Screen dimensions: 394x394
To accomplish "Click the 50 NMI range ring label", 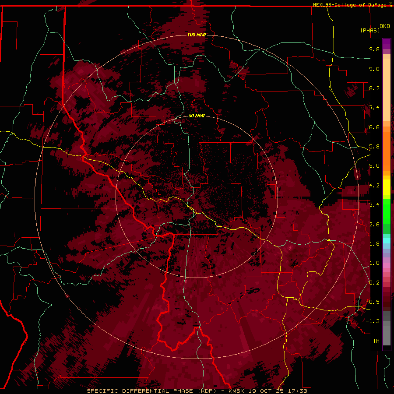I will click(197, 116).
